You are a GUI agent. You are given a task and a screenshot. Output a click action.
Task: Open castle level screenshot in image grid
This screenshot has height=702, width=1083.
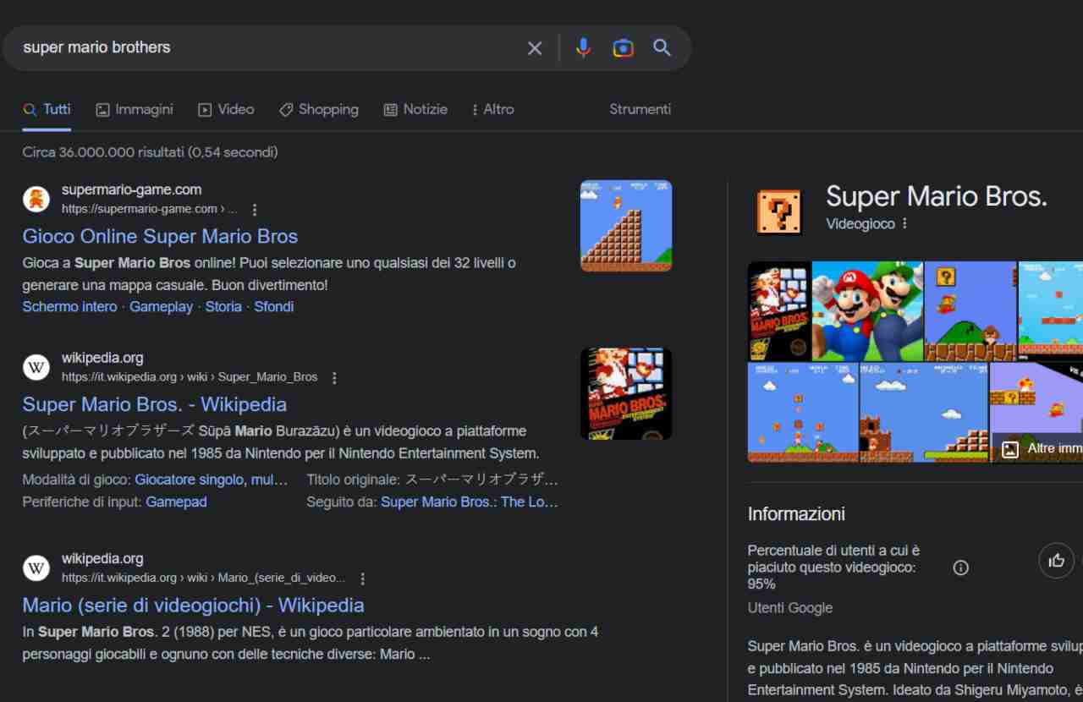[923, 413]
